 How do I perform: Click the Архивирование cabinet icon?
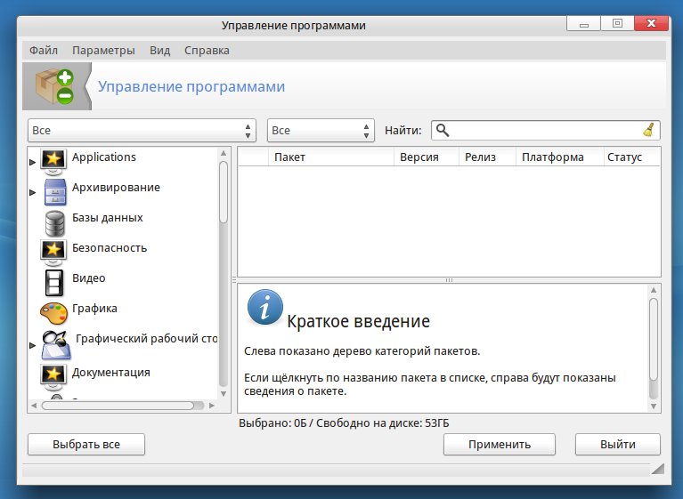(55, 192)
